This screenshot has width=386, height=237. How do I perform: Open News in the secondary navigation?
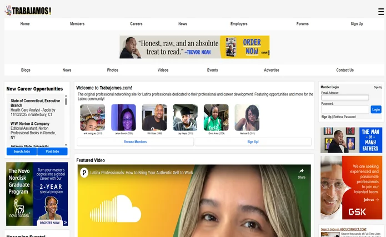pos(67,70)
